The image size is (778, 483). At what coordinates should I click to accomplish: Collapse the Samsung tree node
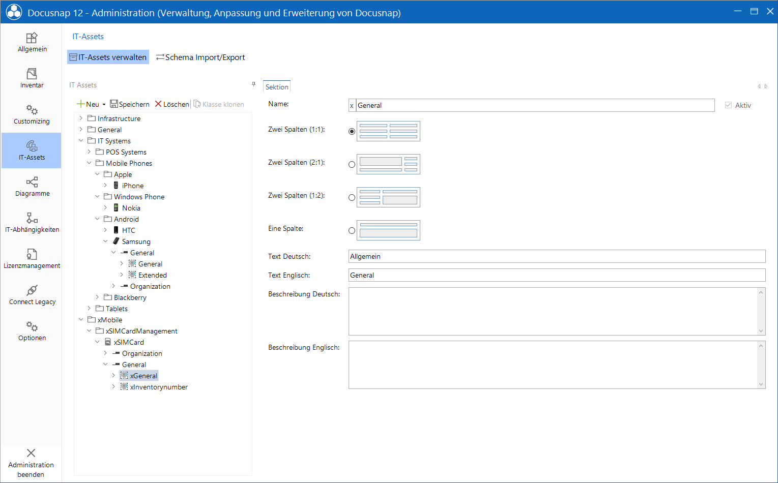[105, 242]
